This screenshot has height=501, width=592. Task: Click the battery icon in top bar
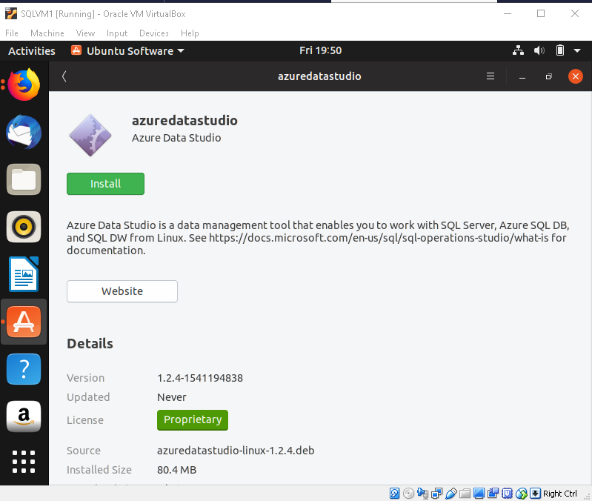[560, 50]
